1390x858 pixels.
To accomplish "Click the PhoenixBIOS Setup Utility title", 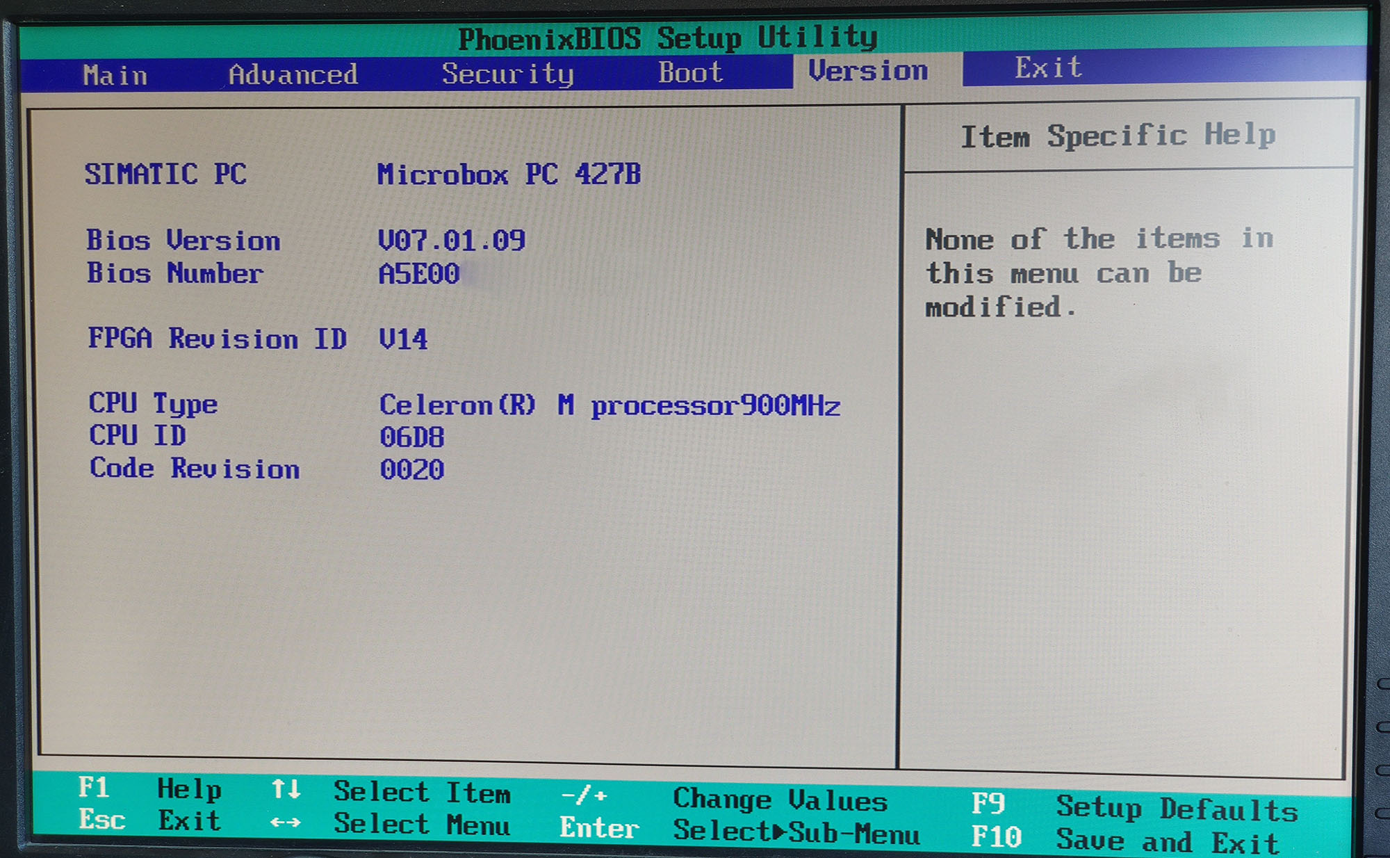I will [x=668, y=38].
